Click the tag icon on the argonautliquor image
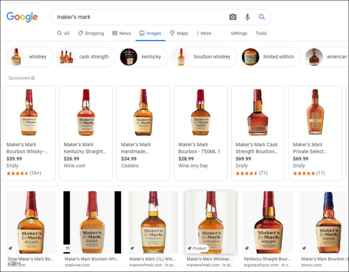The height and width of the screenshot is (272, 349). pos(246,248)
